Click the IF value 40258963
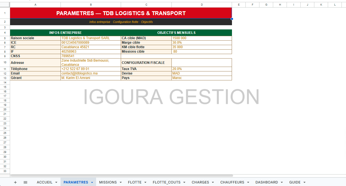The height and width of the screenshot is (186, 346). [x=91, y=52]
